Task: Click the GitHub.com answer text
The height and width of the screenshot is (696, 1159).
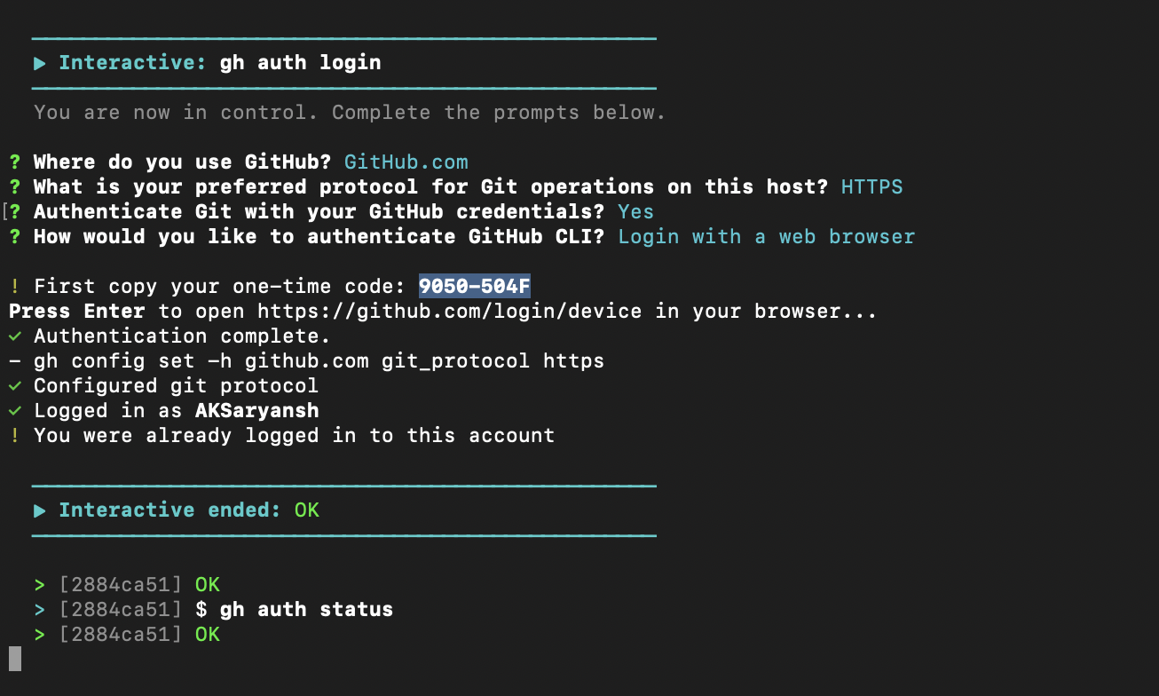Action: (x=406, y=162)
